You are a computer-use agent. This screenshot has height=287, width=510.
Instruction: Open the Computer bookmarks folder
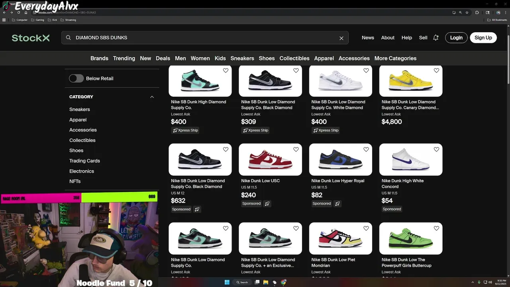click(20, 20)
